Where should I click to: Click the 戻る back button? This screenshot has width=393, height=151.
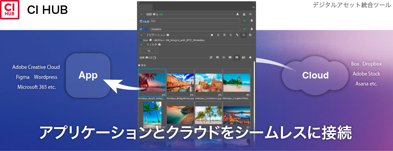click(x=142, y=65)
